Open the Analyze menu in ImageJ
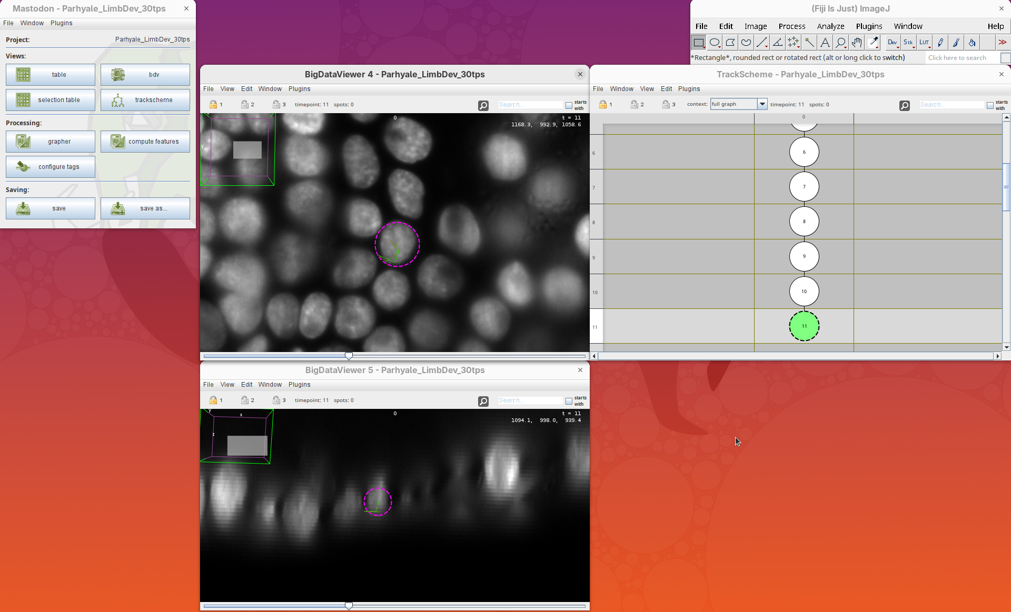 pyautogui.click(x=830, y=26)
